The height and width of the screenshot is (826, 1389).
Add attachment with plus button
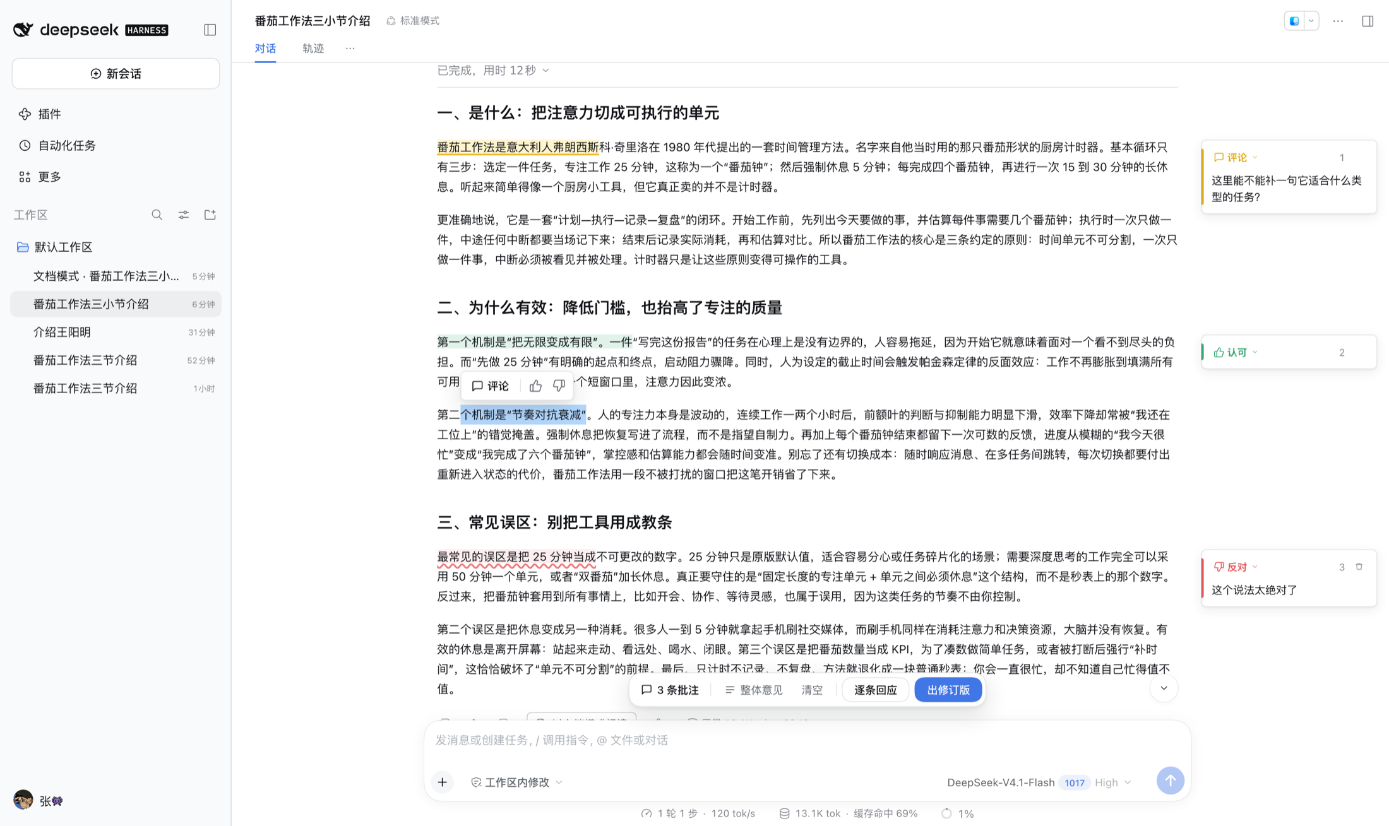click(x=443, y=783)
